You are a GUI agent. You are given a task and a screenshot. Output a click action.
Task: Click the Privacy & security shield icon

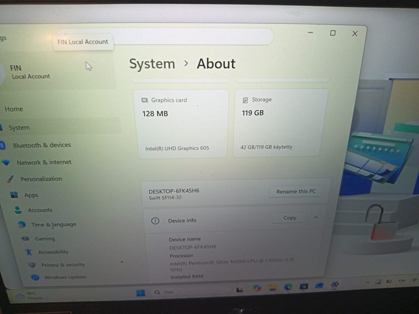tap(32, 265)
